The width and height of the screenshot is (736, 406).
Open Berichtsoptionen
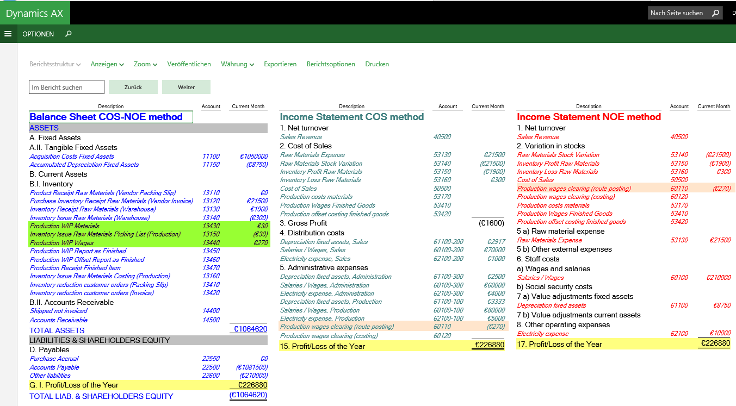[x=331, y=64]
